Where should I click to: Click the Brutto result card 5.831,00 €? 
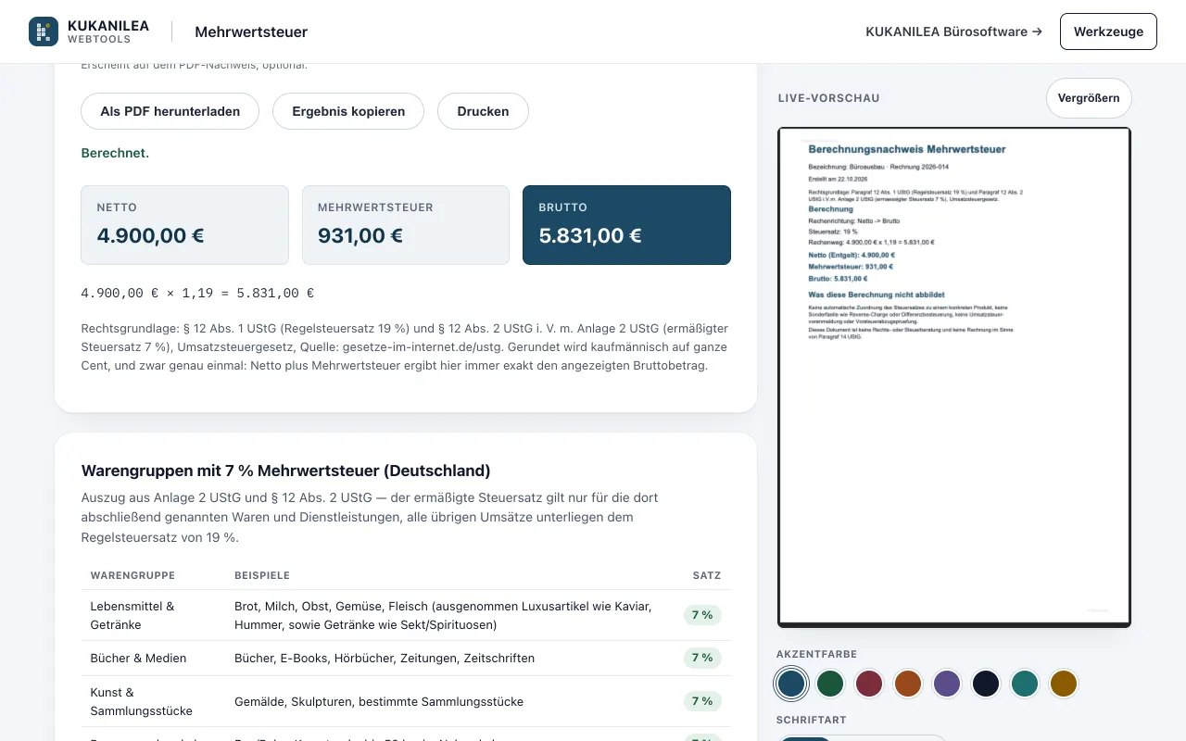[626, 225]
